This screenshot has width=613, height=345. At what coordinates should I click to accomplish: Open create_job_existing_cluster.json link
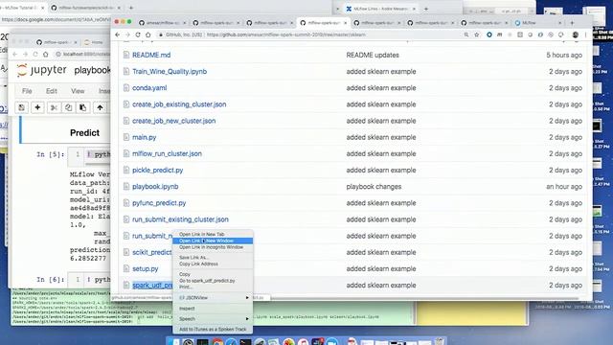(179, 104)
